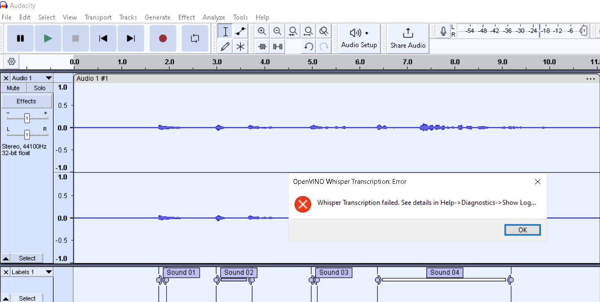Click the Trim audio outside selection icon
Screen dimensions: 600x302
point(262,46)
